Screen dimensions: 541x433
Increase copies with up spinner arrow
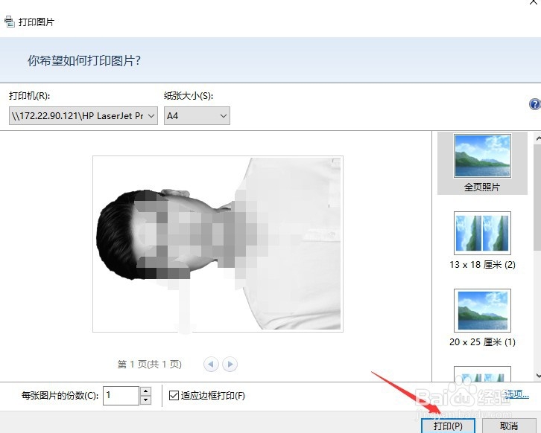(145, 391)
